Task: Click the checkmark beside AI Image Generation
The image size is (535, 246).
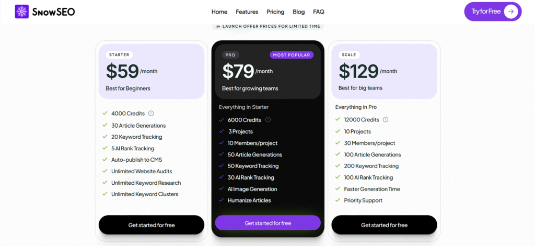Action: pyautogui.click(x=222, y=189)
